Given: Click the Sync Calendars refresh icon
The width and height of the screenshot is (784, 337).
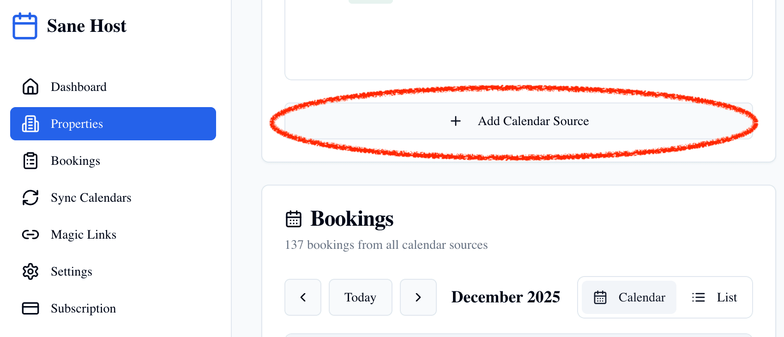Looking at the screenshot, I should click(x=30, y=198).
